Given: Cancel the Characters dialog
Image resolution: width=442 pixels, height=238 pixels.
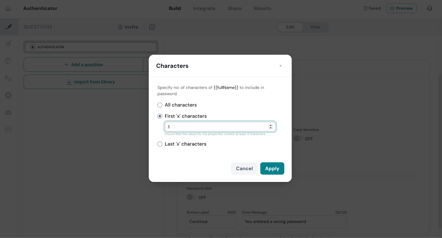Looking at the screenshot, I should point(244,169).
